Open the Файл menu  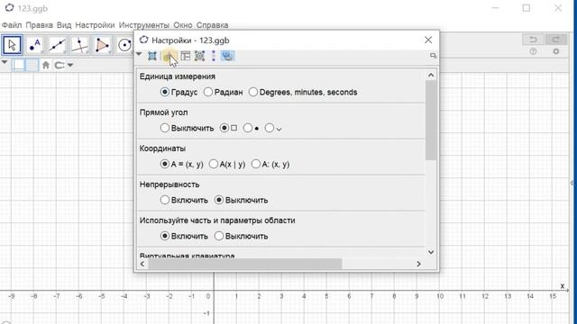(12, 25)
